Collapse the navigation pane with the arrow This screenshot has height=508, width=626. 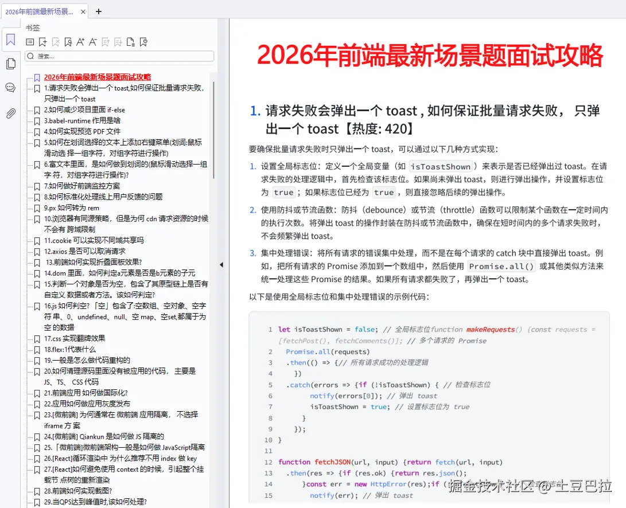tap(220, 264)
